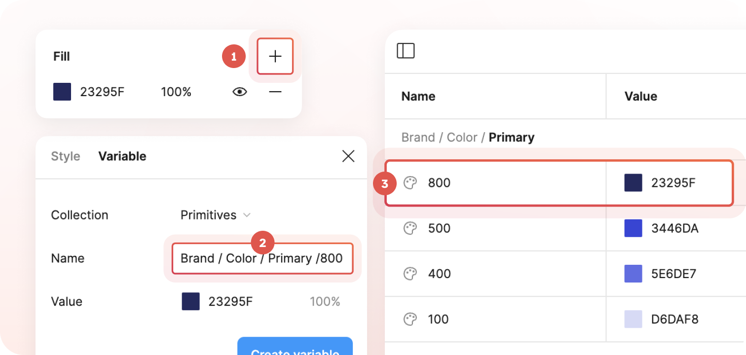Switch to the Style tab

(65, 156)
